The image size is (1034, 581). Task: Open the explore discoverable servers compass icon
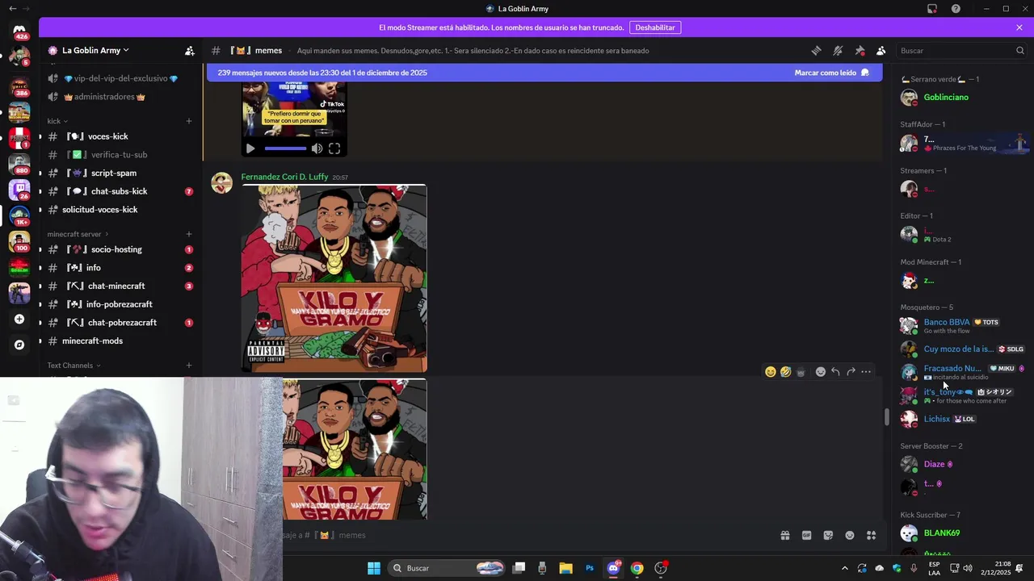click(x=19, y=345)
